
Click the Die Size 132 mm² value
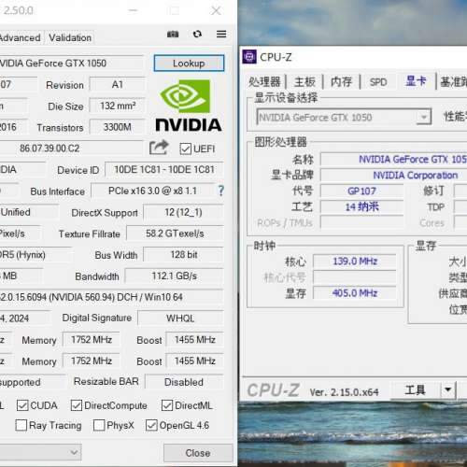(x=118, y=106)
